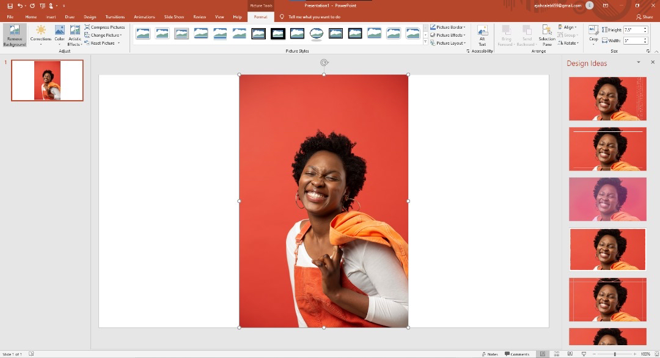Image resolution: width=660 pixels, height=358 pixels.
Task: Open the Corrections picture adjustments
Action: click(41, 34)
